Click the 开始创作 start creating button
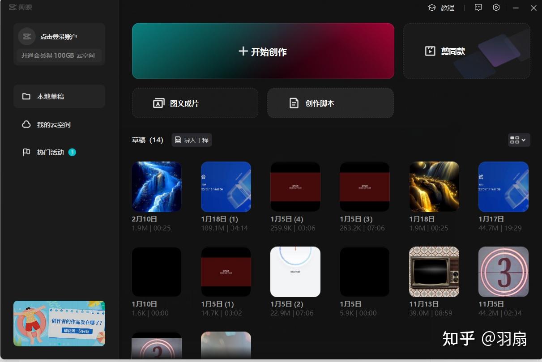 pos(263,51)
